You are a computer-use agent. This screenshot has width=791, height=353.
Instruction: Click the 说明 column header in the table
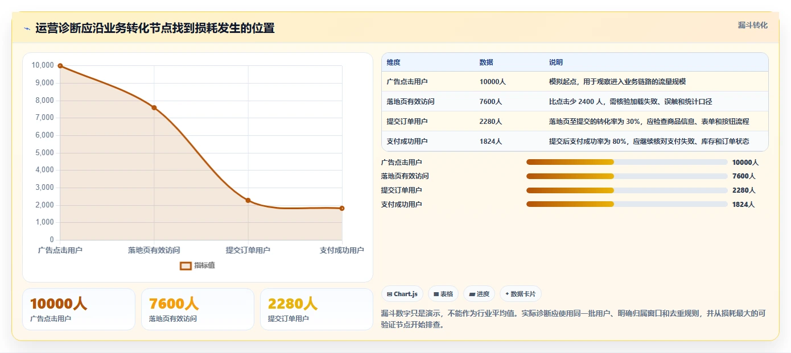click(x=555, y=63)
